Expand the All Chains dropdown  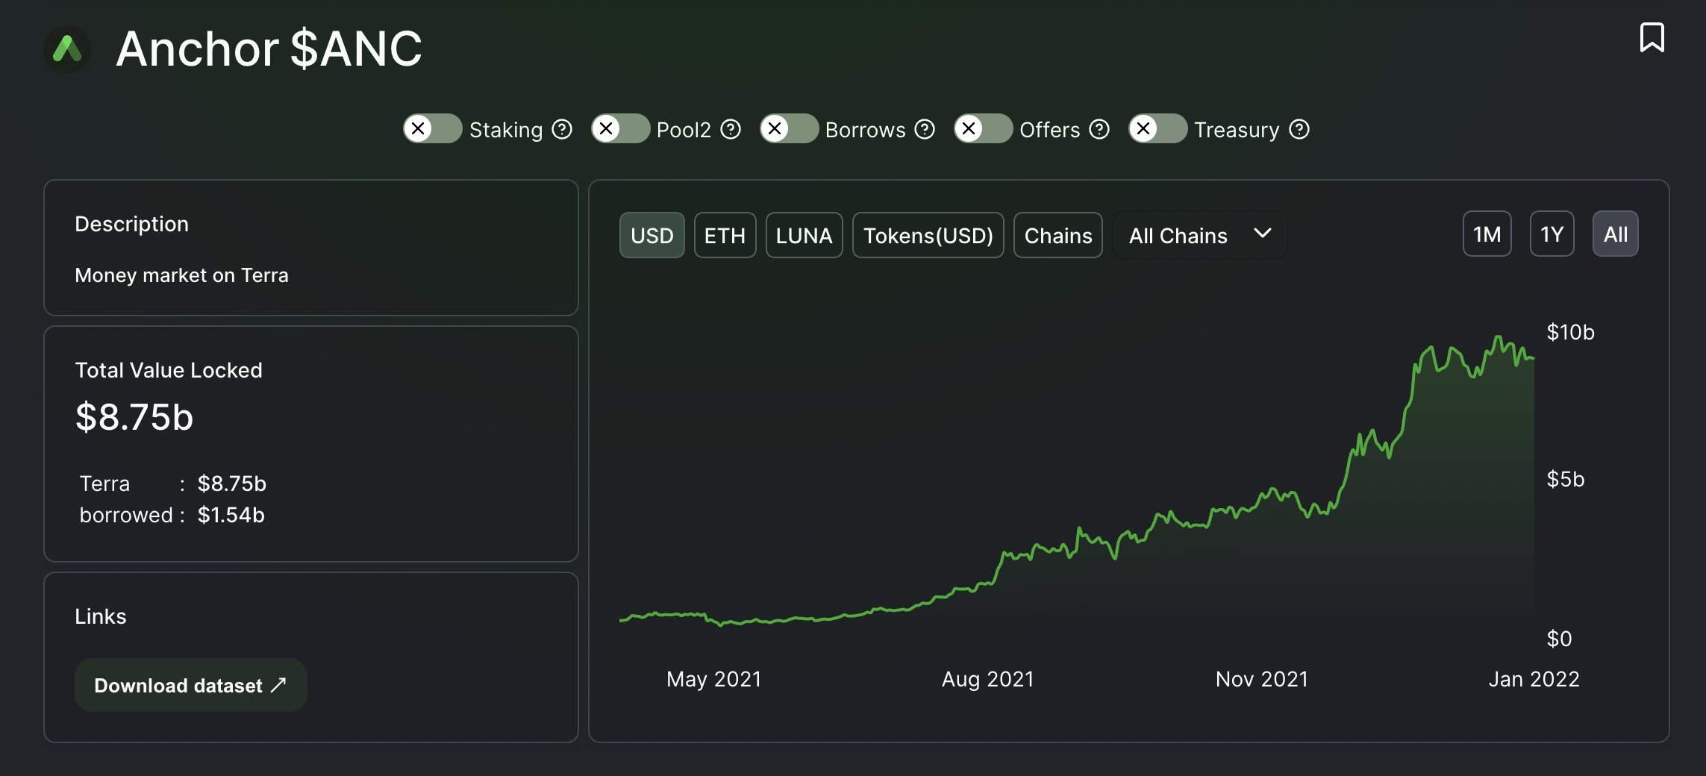pos(1200,235)
